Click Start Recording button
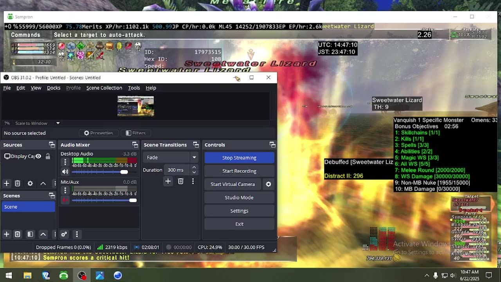501x282 pixels. click(x=239, y=171)
